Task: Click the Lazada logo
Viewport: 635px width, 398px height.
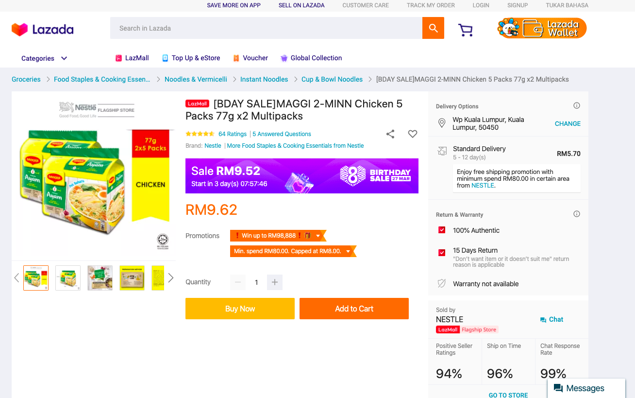Action: pos(43,30)
